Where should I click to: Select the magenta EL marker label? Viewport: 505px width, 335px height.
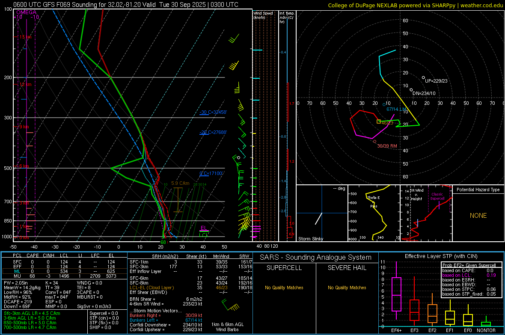click(x=204, y=228)
